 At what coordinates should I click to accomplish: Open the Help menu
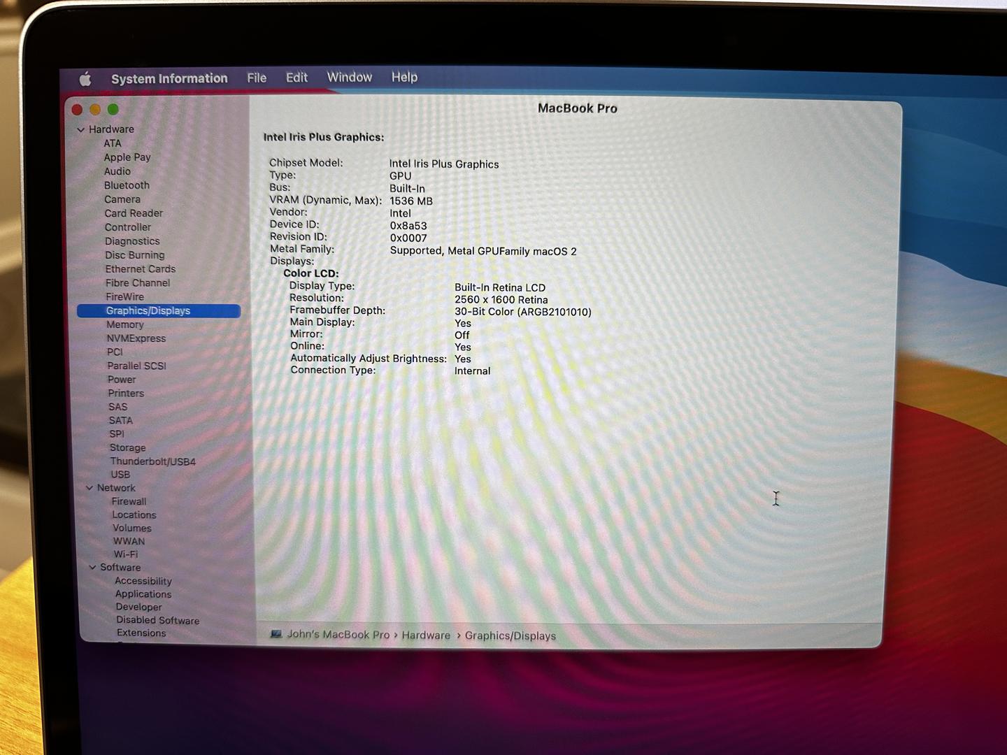(x=404, y=77)
